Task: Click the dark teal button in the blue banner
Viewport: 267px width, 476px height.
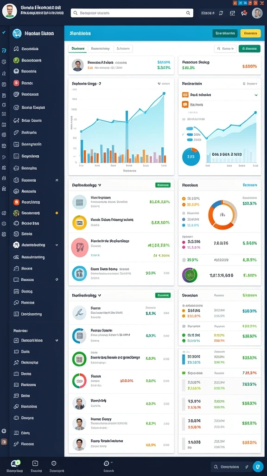Action: coord(225,33)
